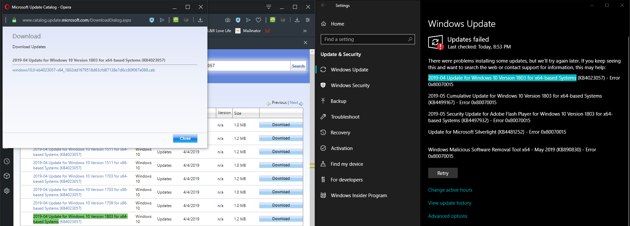Viewport: 630px width, 226px height.
Task: Go to Next results page
Action: click(296, 103)
